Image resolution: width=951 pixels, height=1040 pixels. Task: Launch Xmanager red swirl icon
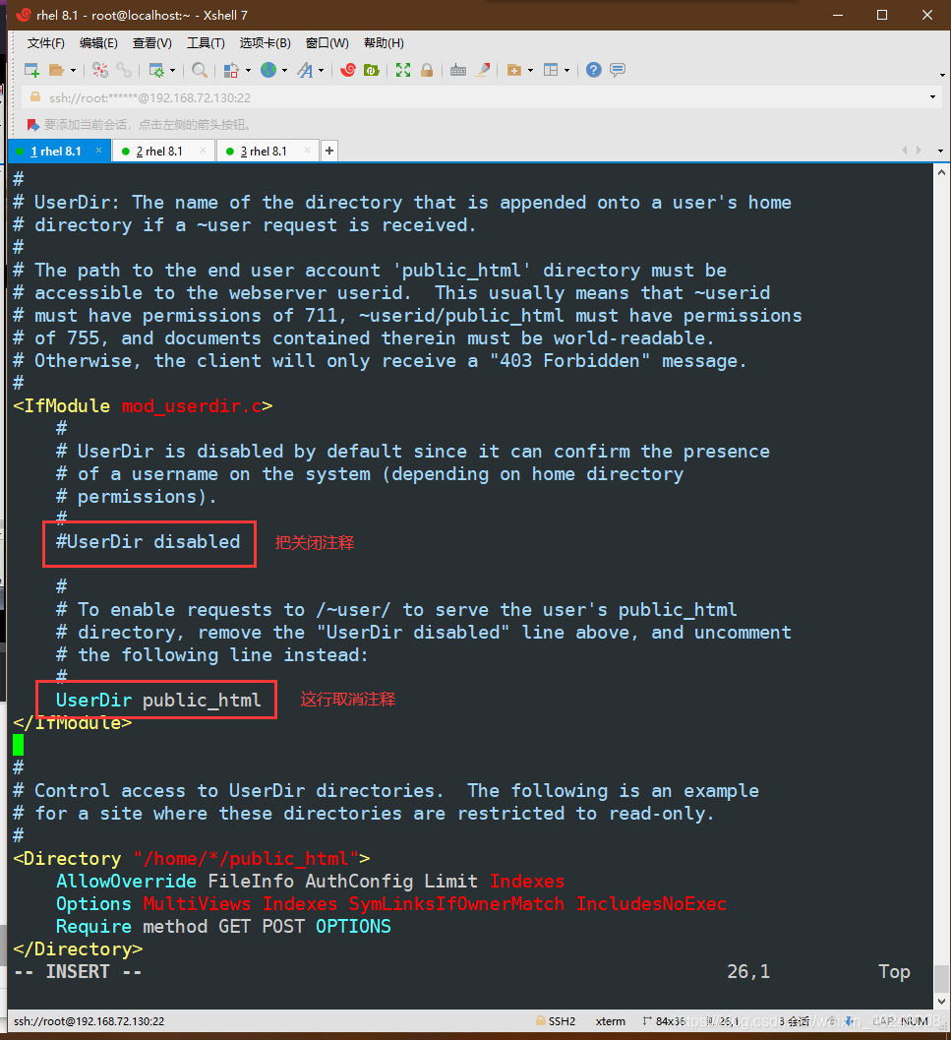(x=347, y=70)
